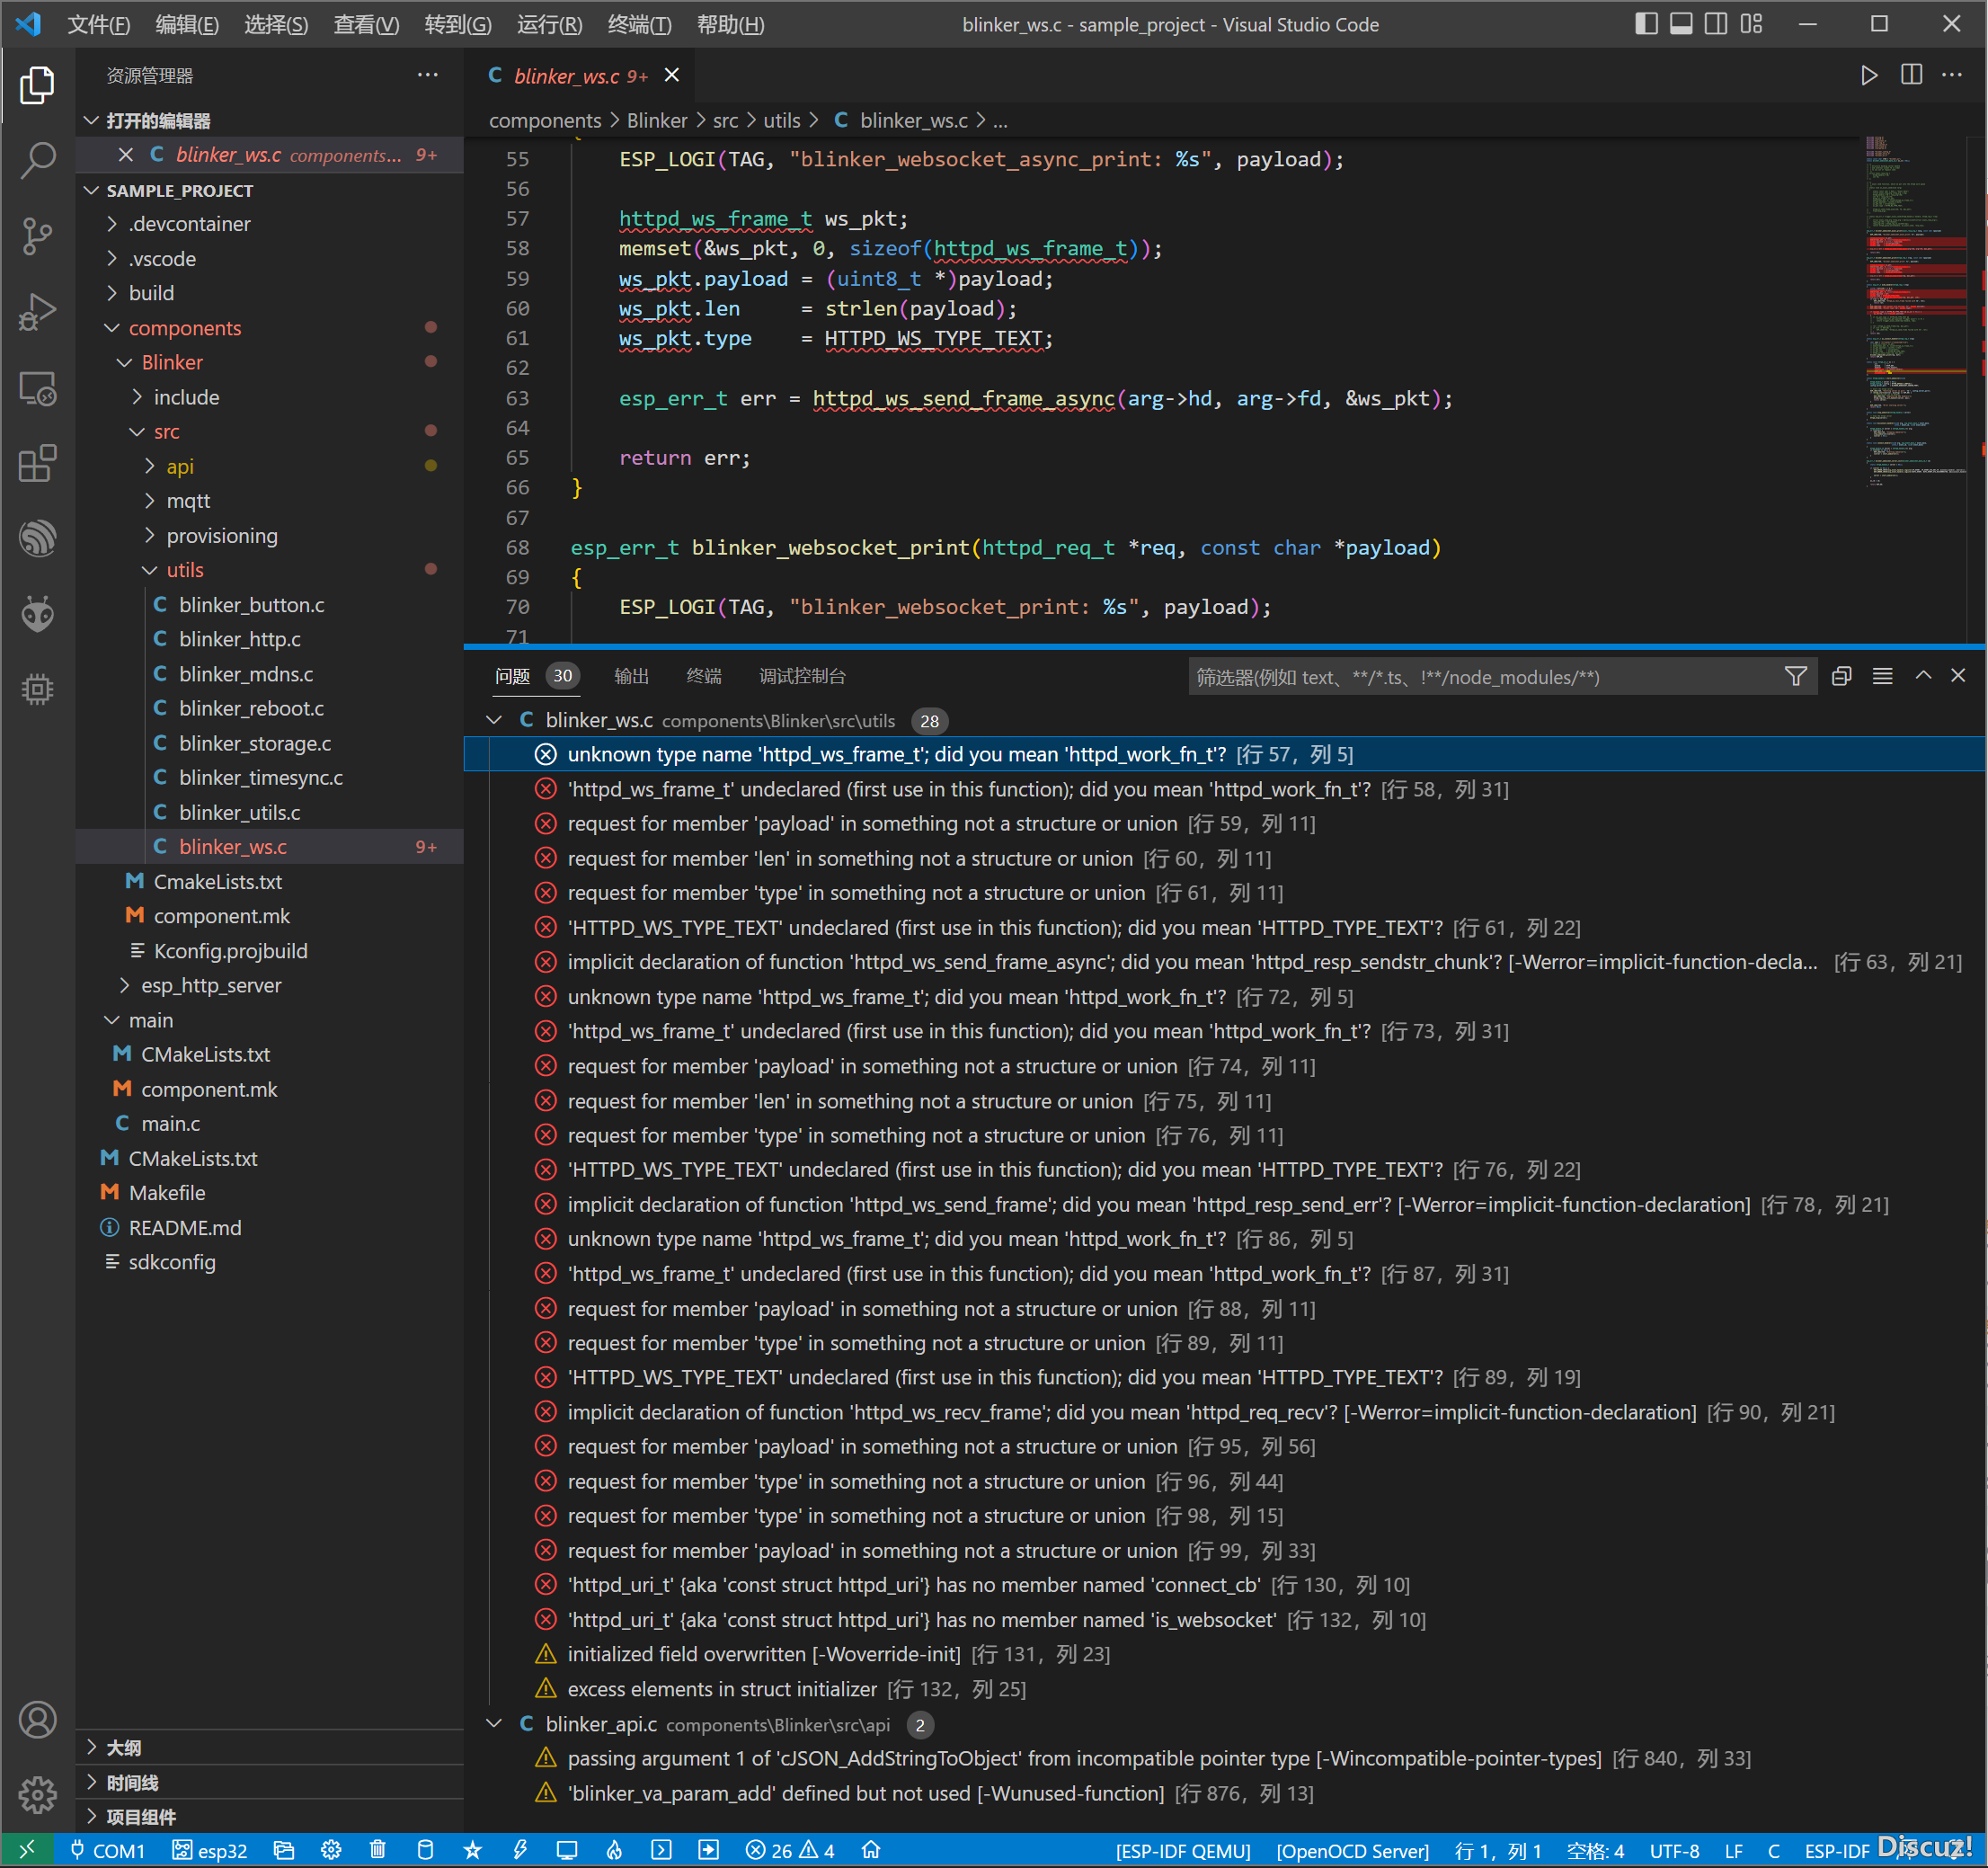Open the Manage gear in activity bar
The image size is (1988, 1868).
37,1795
